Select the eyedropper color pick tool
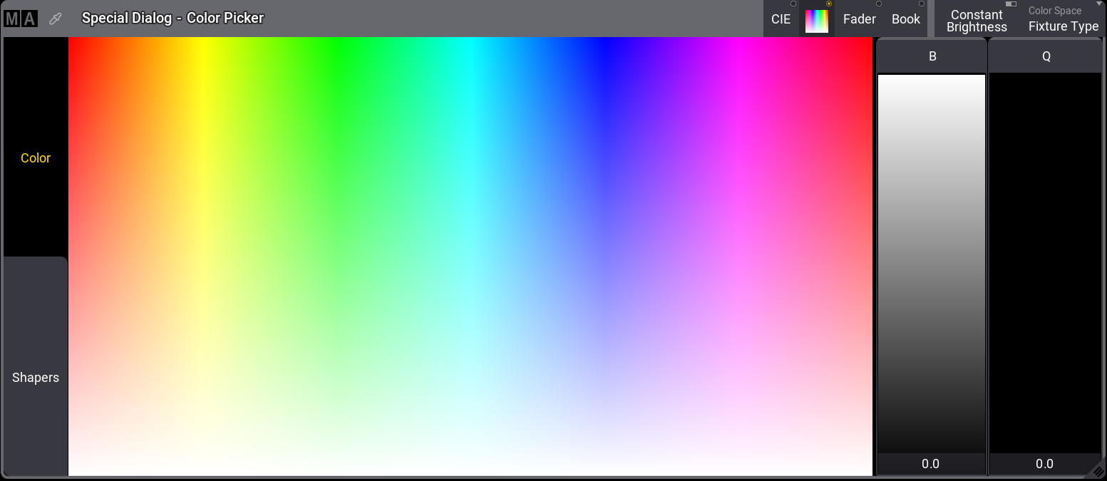The width and height of the screenshot is (1107, 481). [55, 18]
